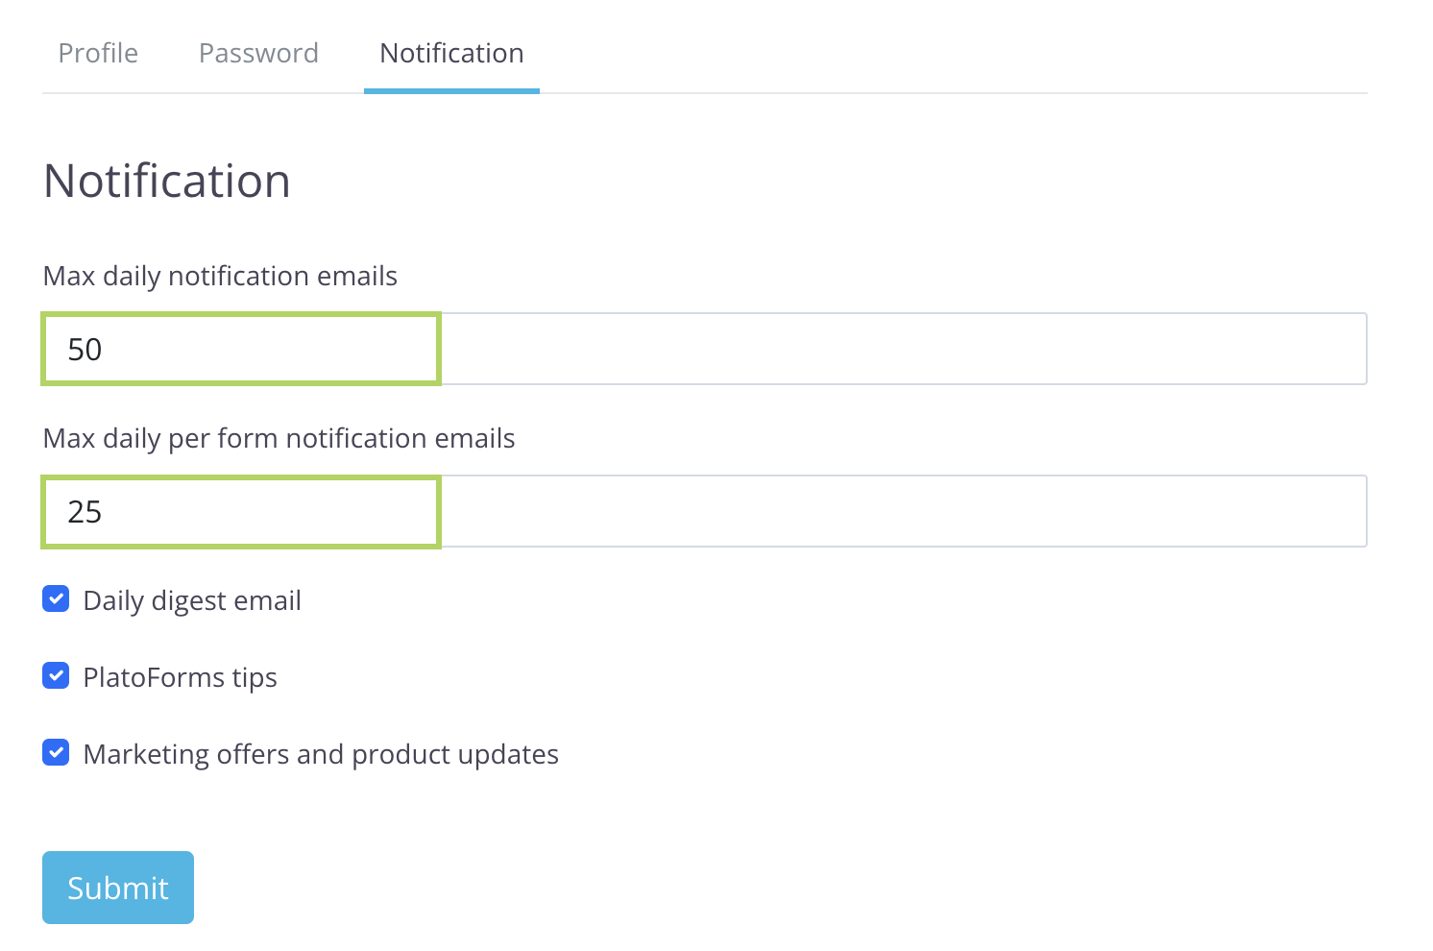Screen dimensions: 1433x951
Task: Click the 'Max daily notification emails' label
Action: coord(220,277)
